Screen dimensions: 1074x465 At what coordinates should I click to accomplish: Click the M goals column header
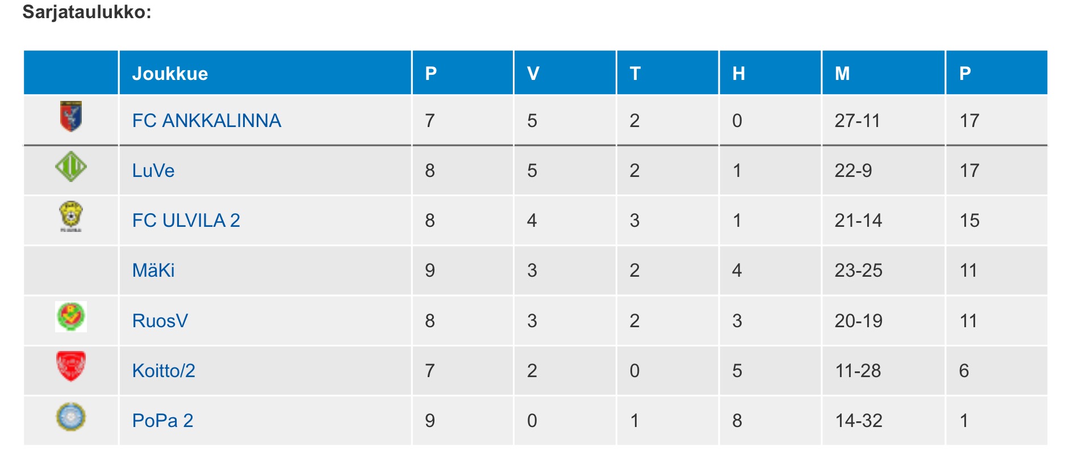(x=842, y=74)
